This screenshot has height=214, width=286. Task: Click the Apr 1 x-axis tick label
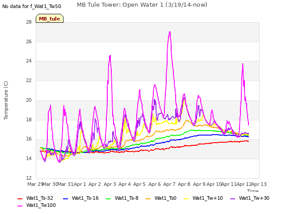pyautogui.click(x=80, y=184)
